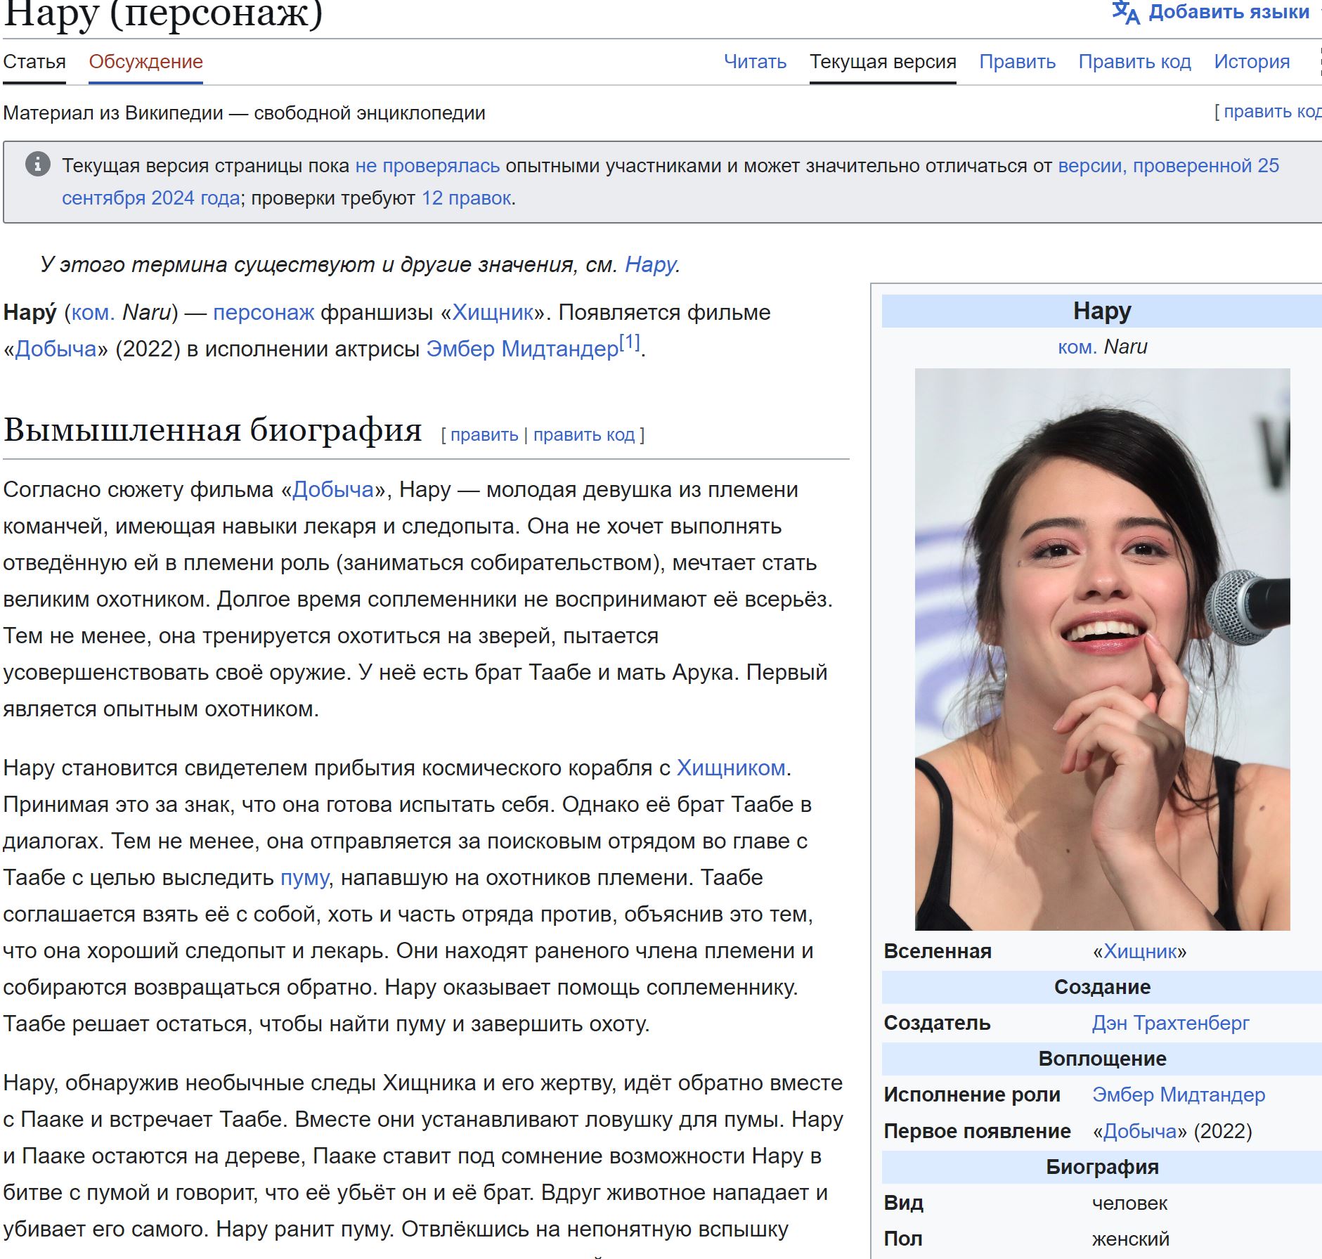Follow the Нару disambiguation link
Viewport: 1322px width, 1259px height.
coord(650,264)
